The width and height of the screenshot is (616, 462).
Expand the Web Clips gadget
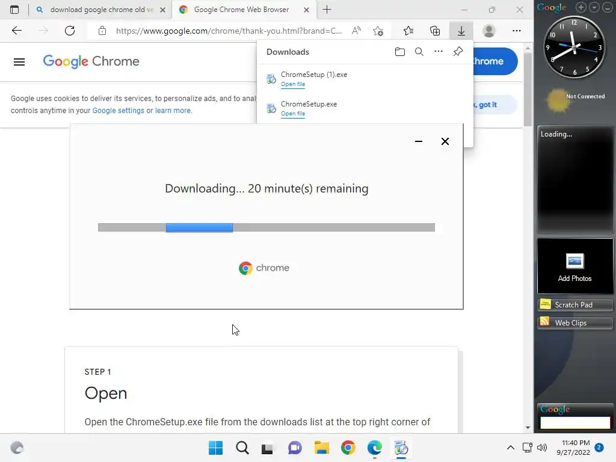pos(574,323)
